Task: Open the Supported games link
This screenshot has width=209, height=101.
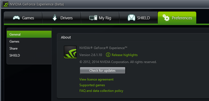Action: (x=92, y=85)
